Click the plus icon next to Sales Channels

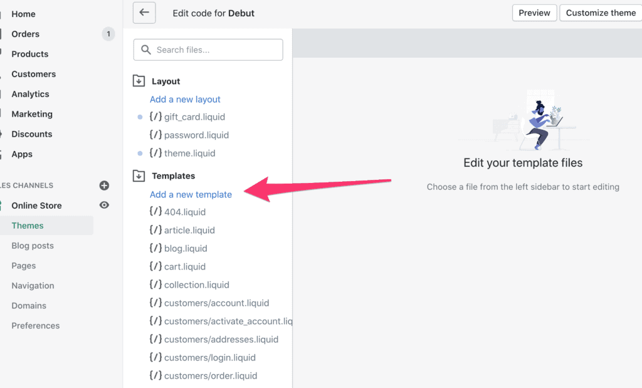(x=103, y=186)
